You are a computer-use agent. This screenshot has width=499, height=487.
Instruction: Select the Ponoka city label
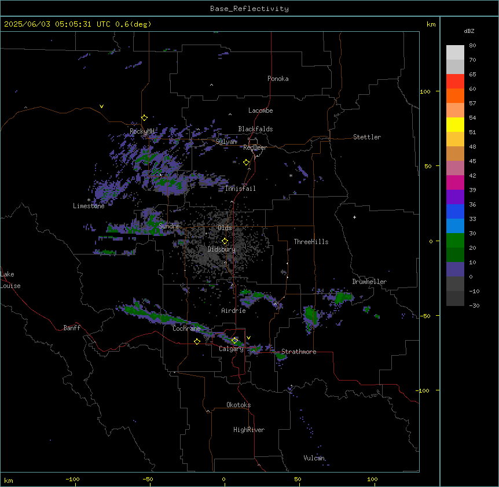coord(278,79)
